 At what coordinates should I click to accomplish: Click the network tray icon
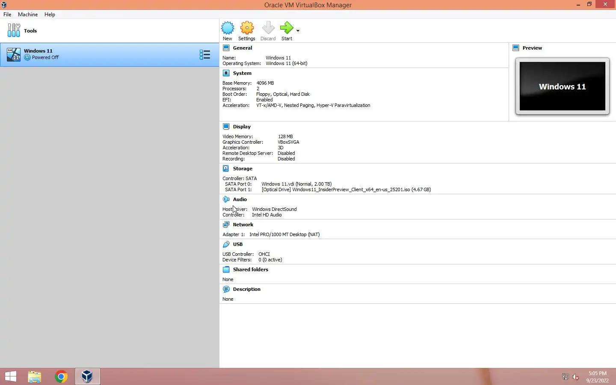pyautogui.click(x=565, y=377)
